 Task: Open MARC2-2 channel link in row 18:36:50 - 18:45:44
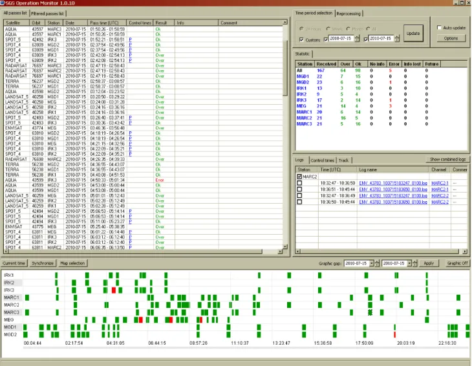click(440, 202)
